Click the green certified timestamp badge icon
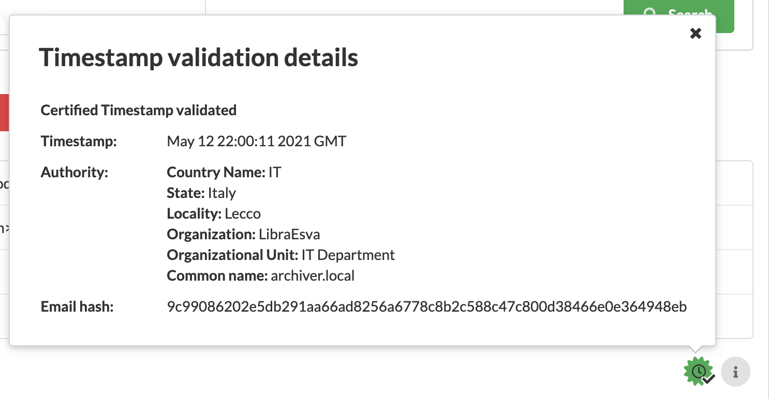This screenshot has width=769, height=399. 699,371
